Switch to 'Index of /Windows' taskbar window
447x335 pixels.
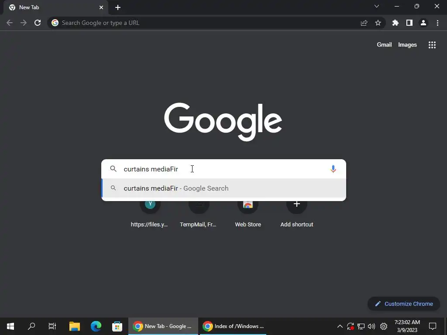click(x=233, y=326)
